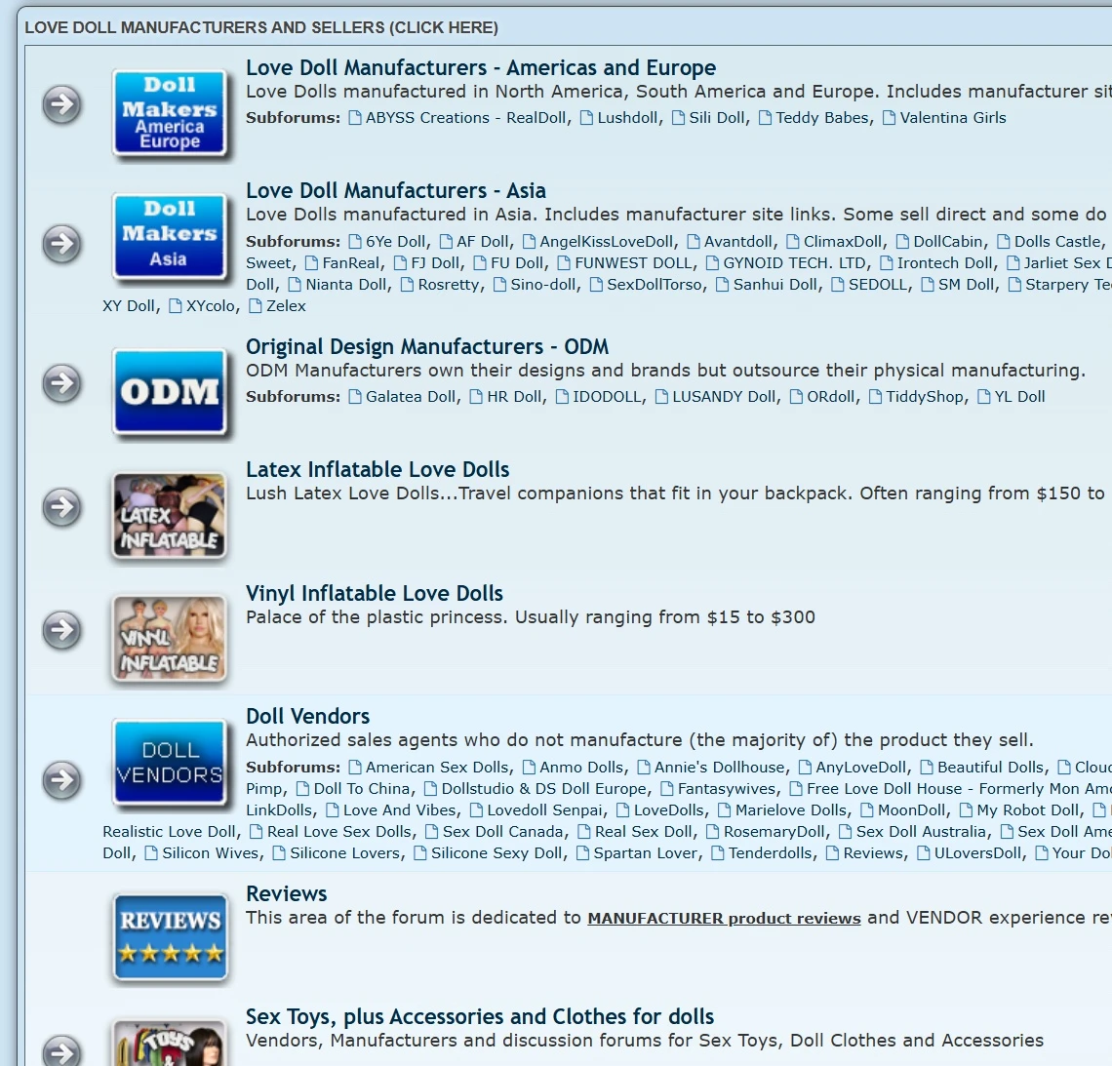Open the Reviews forum title link

287,893
